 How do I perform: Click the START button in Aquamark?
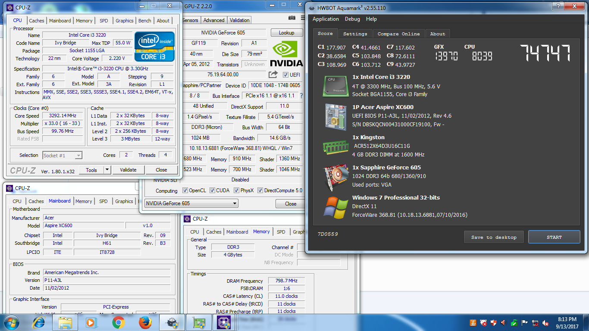pyautogui.click(x=554, y=237)
